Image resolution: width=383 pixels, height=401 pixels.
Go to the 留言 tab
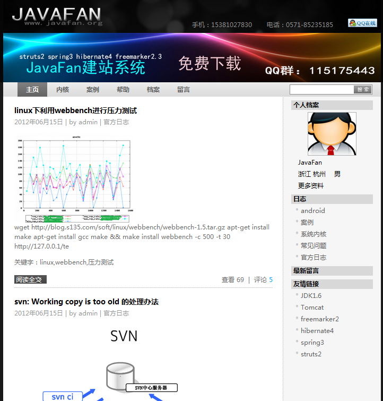[184, 90]
